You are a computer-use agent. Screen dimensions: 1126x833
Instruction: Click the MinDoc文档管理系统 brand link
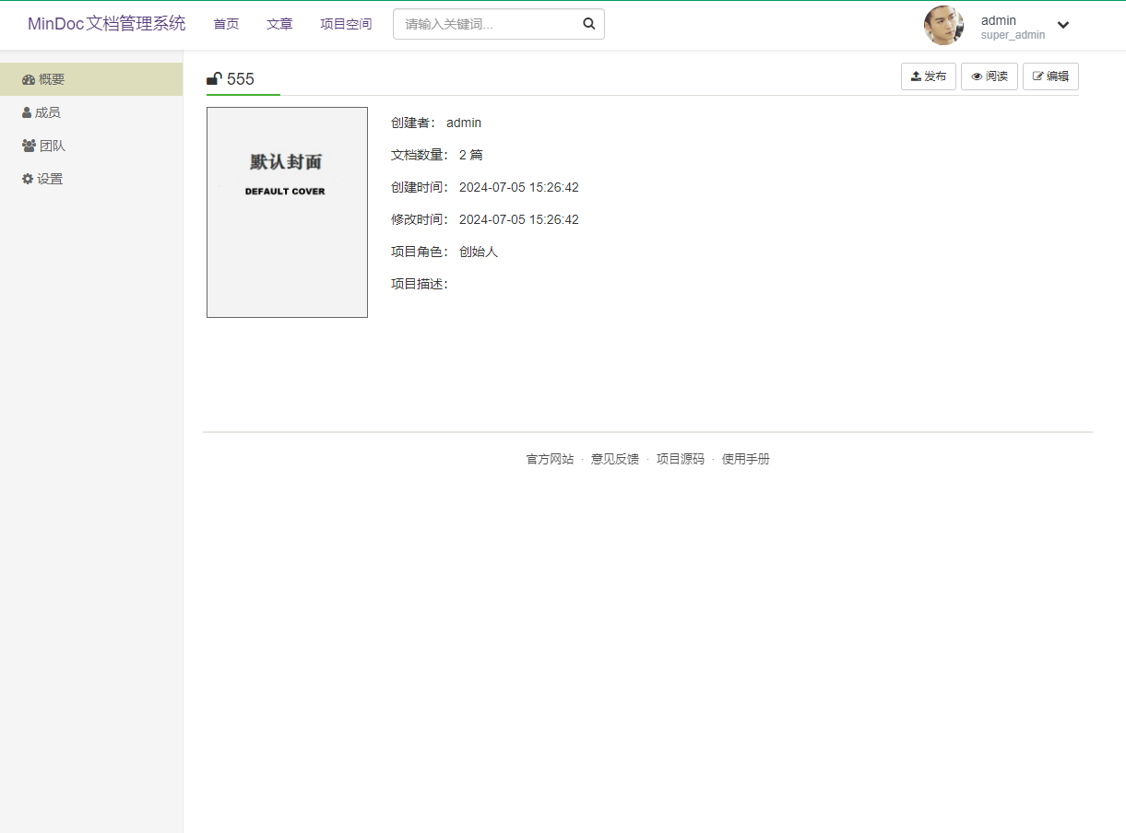[x=106, y=24]
